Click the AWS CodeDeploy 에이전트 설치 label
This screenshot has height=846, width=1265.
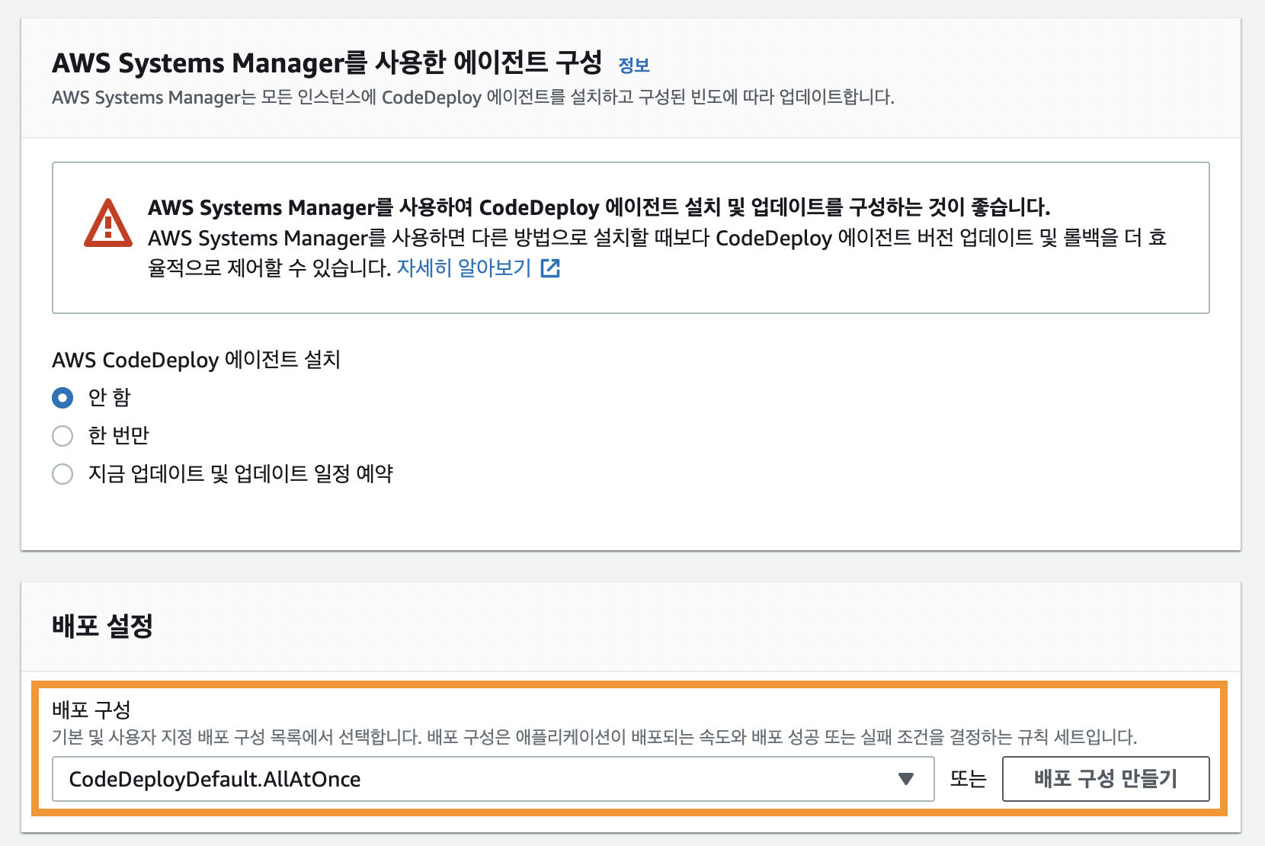(x=196, y=360)
